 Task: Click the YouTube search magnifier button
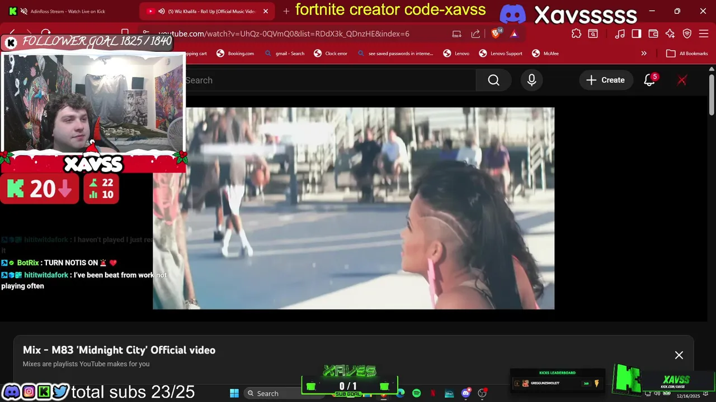(x=493, y=80)
